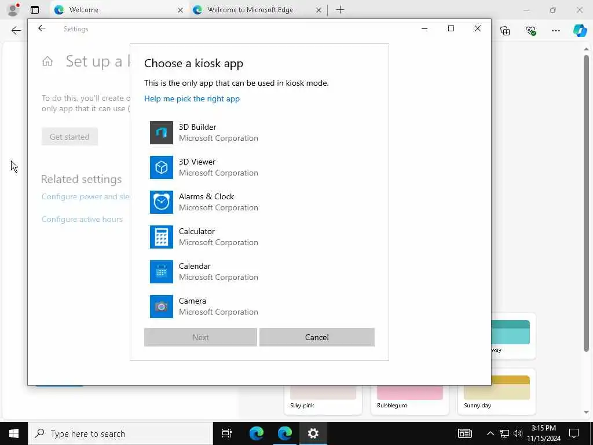
Task: Open Configure power and sleep link
Action: [x=86, y=197]
